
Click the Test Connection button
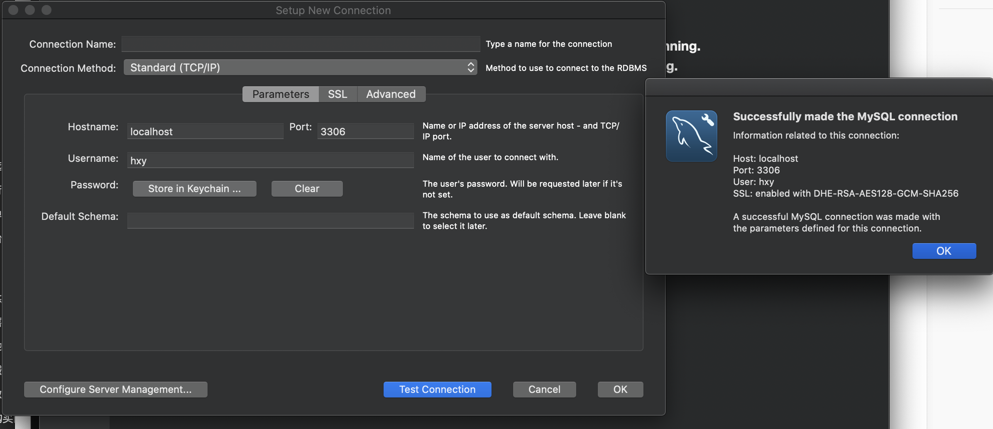[438, 390]
